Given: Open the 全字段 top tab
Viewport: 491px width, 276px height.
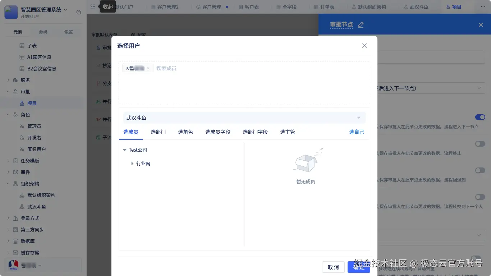Looking at the screenshot, I should [x=286, y=7].
